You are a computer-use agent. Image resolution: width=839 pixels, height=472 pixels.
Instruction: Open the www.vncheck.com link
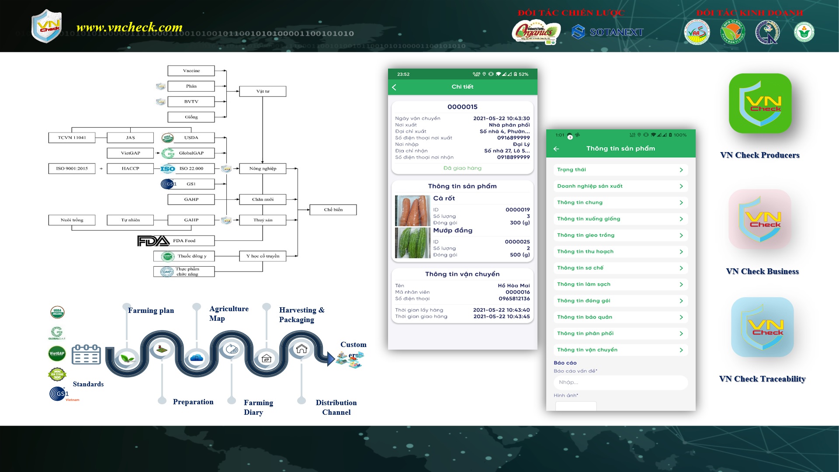tap(129, 27)
